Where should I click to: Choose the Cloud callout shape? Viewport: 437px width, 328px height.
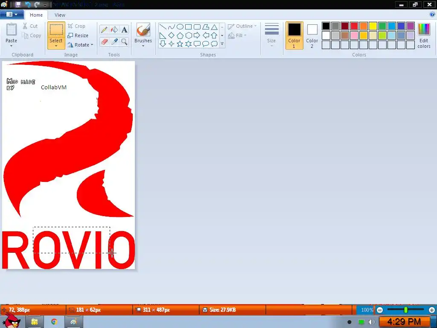coord(214,44)
